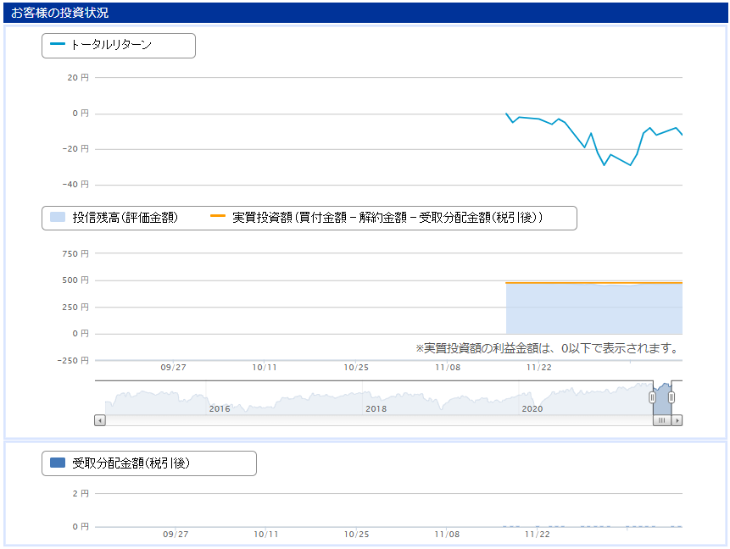Toggle the 投信残高(評価金額) legend series

click(x=114, y=217)
